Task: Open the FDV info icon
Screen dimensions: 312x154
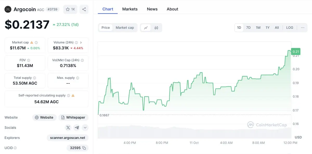Action: 29,60
